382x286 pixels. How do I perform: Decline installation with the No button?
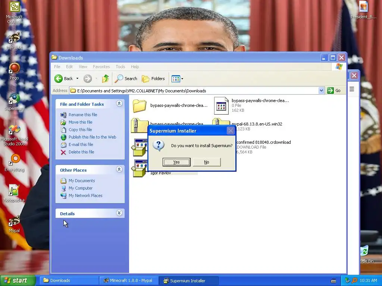(x=207, y=162)
